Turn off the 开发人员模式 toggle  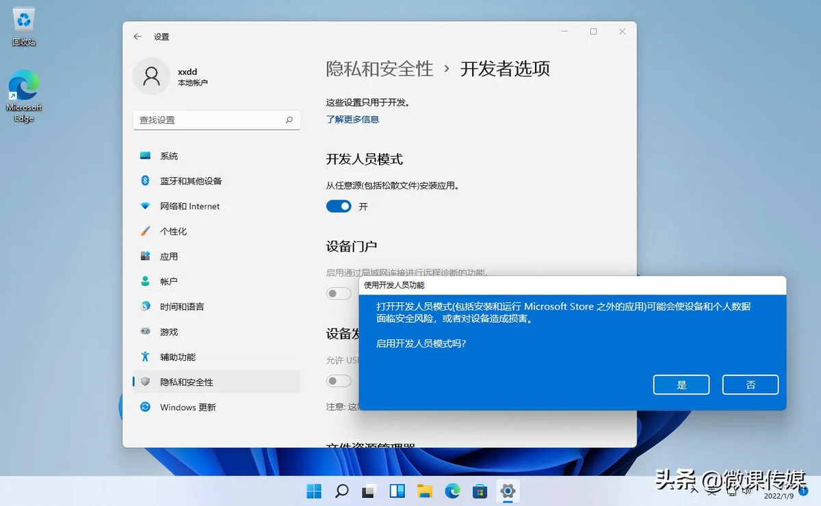click(x=339, y=206)
